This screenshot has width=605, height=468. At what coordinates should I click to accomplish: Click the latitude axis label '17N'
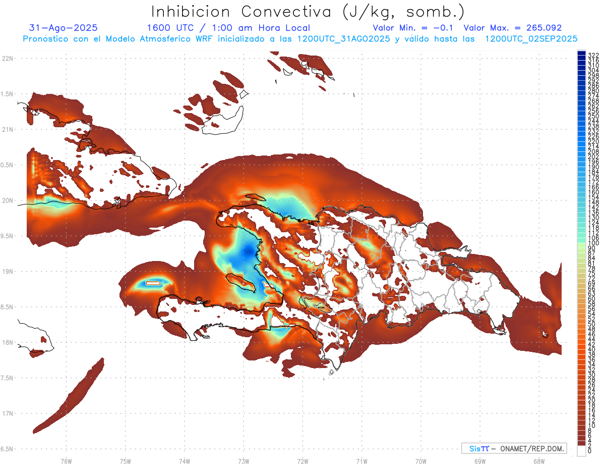8,413
